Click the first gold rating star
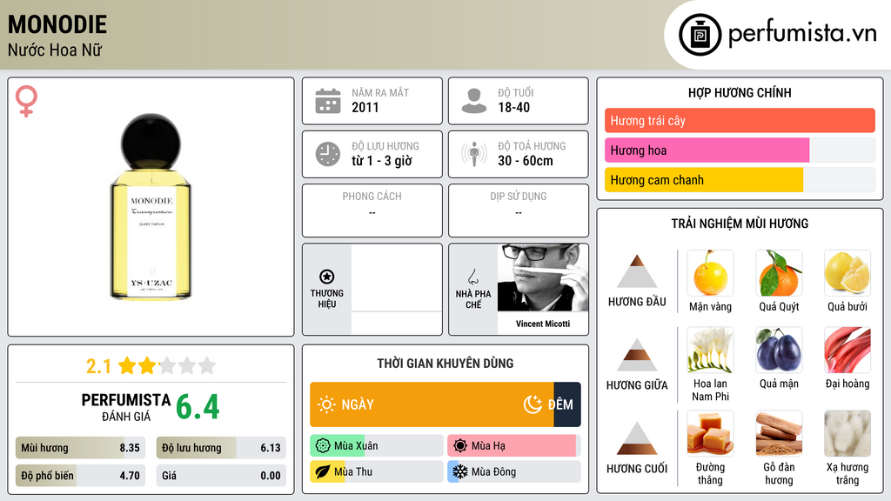Viewport: 891px width, 501px height. pos(127,365)
